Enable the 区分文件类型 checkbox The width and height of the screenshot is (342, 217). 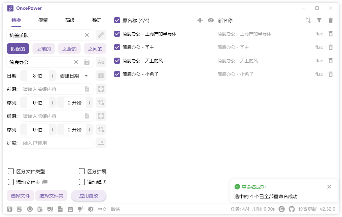(10, 171)
